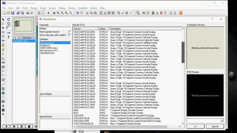Click the vertical scrollbar thumb in results
This screenshot has height=133, width=237.
tap(183, 52)
